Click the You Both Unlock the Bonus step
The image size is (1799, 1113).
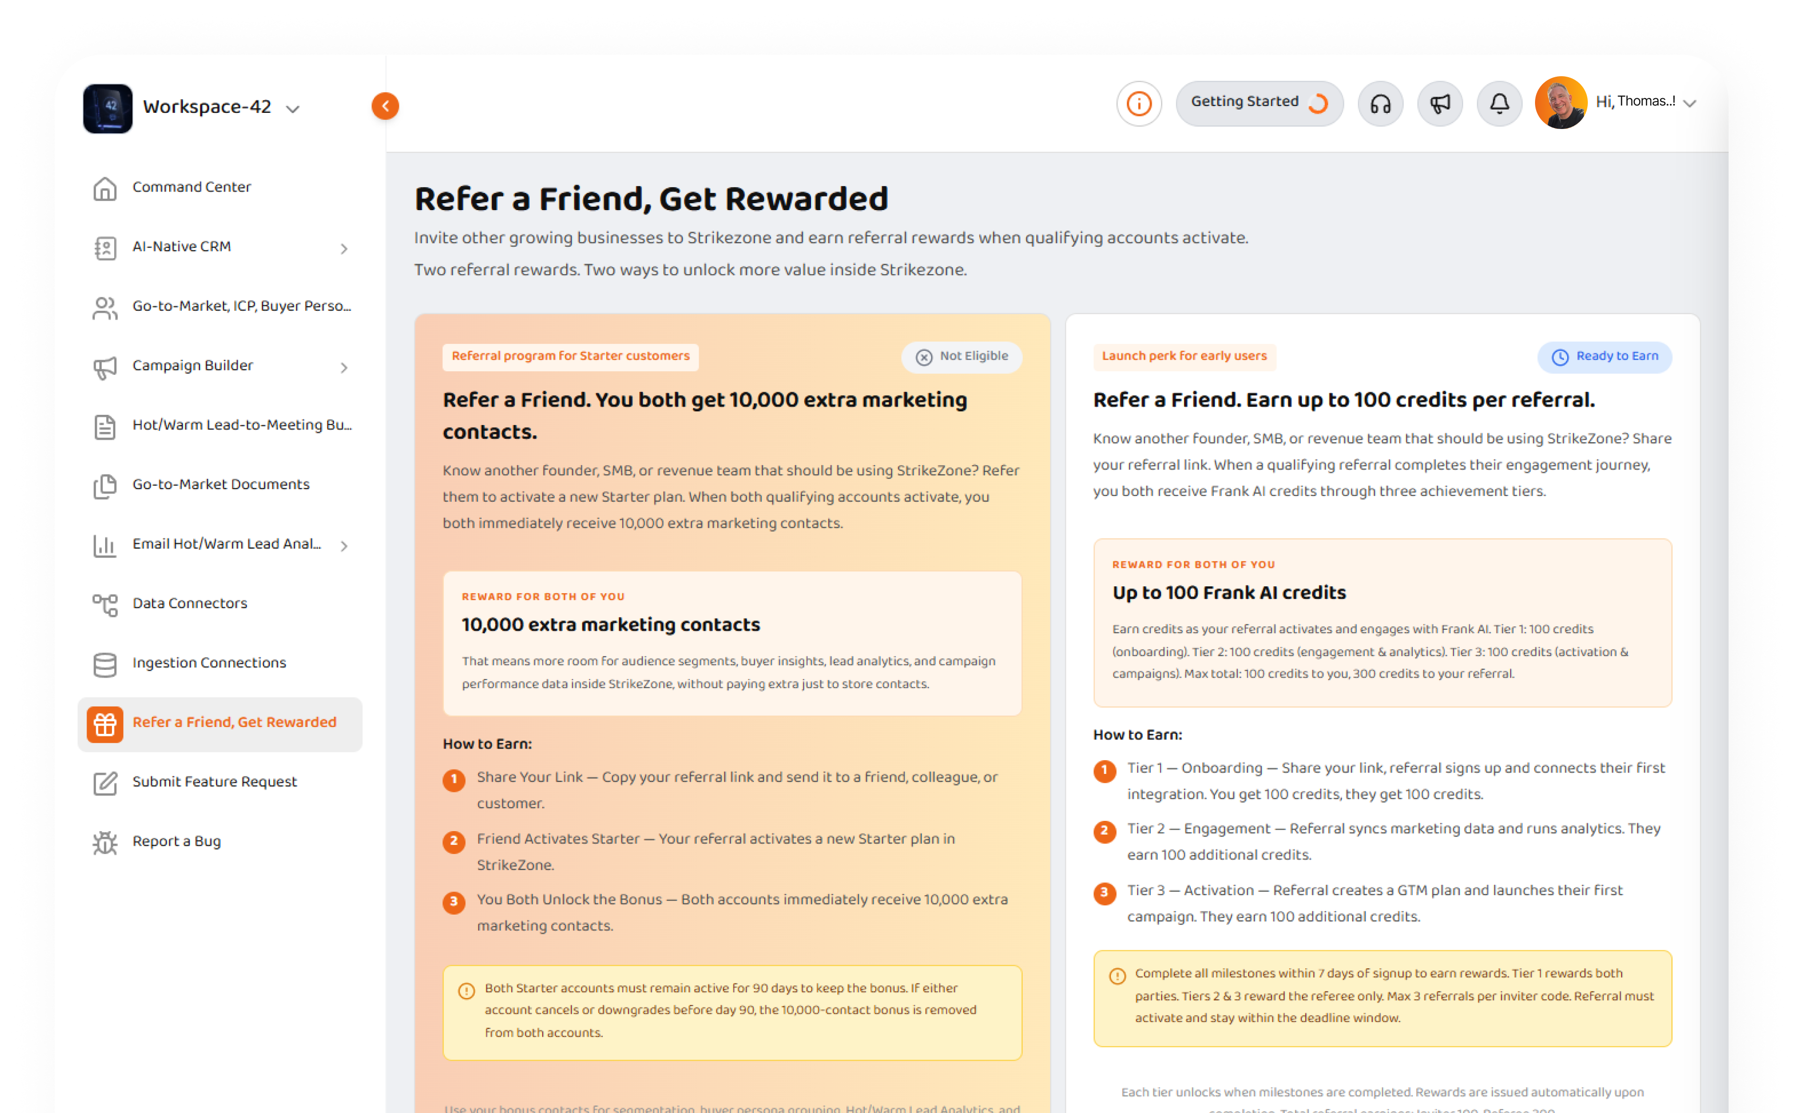pos(742,913)
